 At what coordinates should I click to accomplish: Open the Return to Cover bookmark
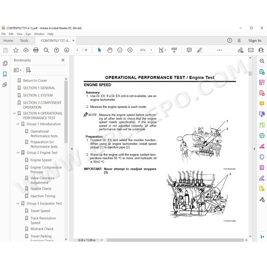coord(35,80)
